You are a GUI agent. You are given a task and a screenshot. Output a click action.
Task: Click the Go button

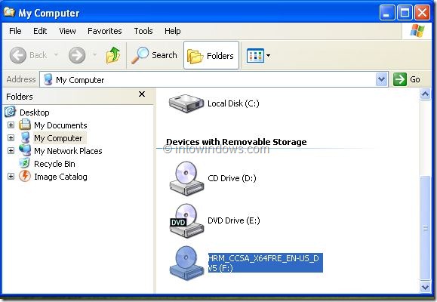[x=407, y=79]
